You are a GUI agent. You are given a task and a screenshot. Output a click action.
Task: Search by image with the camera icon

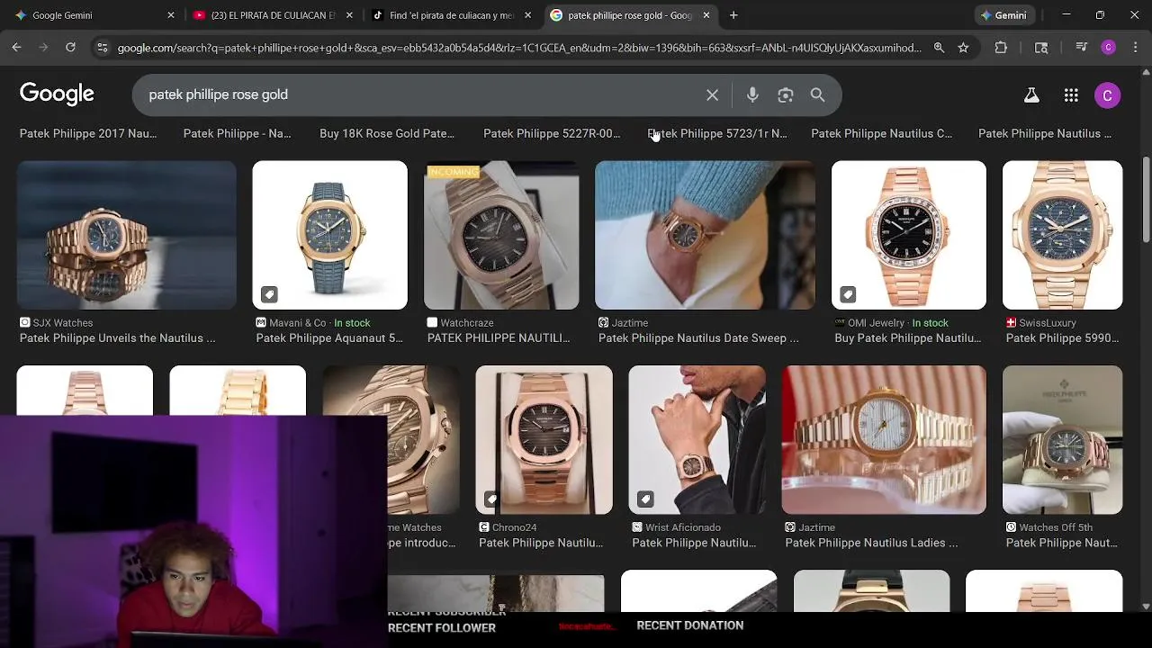[786, 94]
